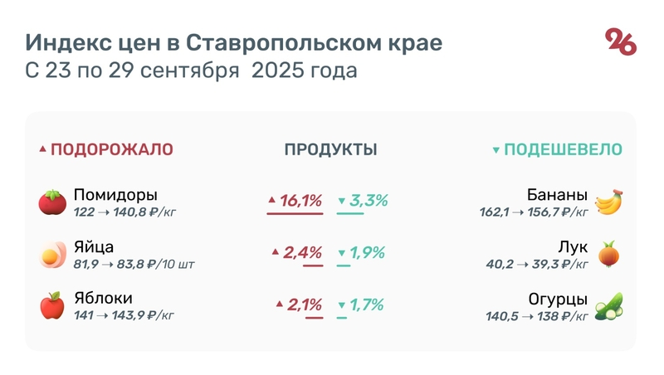Click the 16,1% tomato price increase
Screen dimensions: 664x375
click(300, 200)
